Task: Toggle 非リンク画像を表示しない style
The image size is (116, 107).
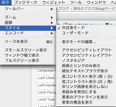Action: click(x=86, y=87)
